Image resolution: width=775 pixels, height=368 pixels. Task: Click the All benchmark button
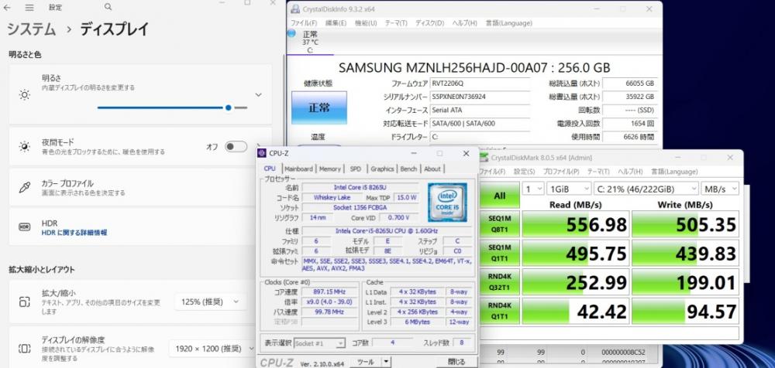pyautogui.click(x=500, y=196)
